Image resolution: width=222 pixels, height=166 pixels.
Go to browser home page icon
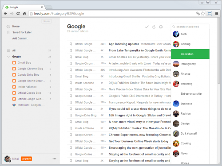coord(24,14)
